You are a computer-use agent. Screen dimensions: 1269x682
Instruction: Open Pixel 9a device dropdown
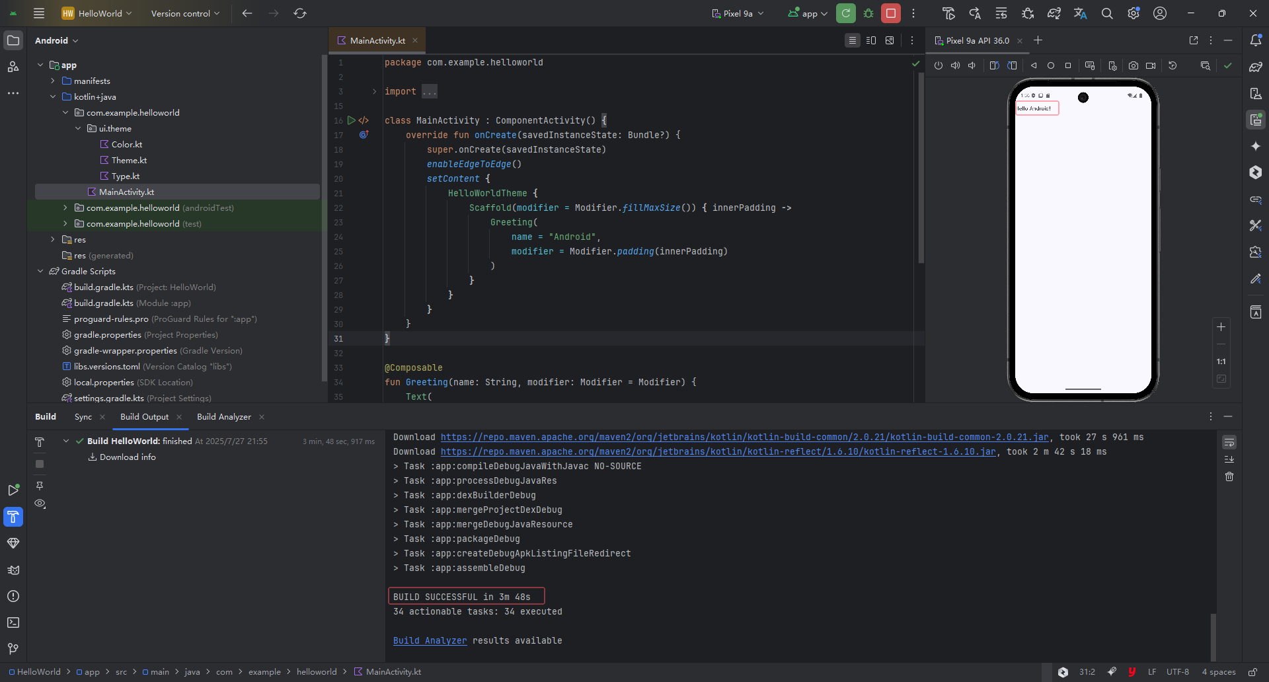(738, 13)
